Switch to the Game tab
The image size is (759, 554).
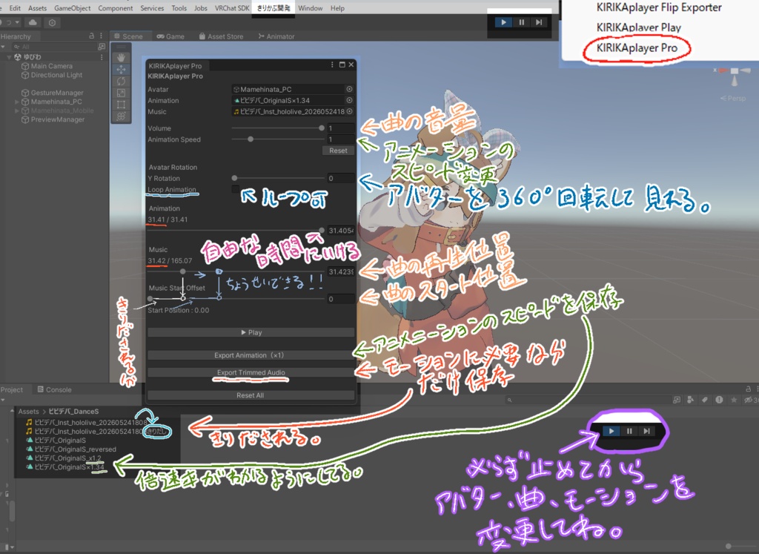point(170,36)
